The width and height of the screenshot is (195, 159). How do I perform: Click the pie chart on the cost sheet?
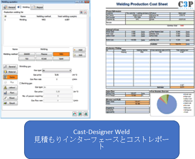(167, 104)
